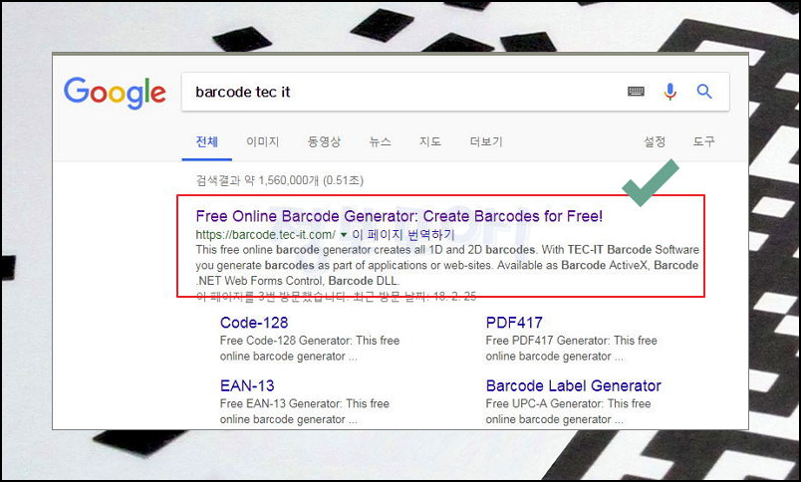Open the 뉴스 tab
This screenshot has height=482, width=801.
(380, 141)
